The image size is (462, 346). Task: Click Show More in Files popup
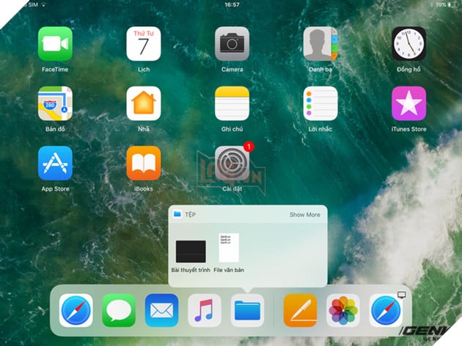click(x=304, y=215)
